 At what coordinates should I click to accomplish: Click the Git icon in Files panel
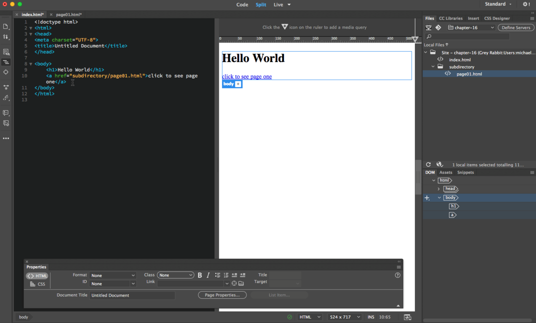(x=438, y=28)
